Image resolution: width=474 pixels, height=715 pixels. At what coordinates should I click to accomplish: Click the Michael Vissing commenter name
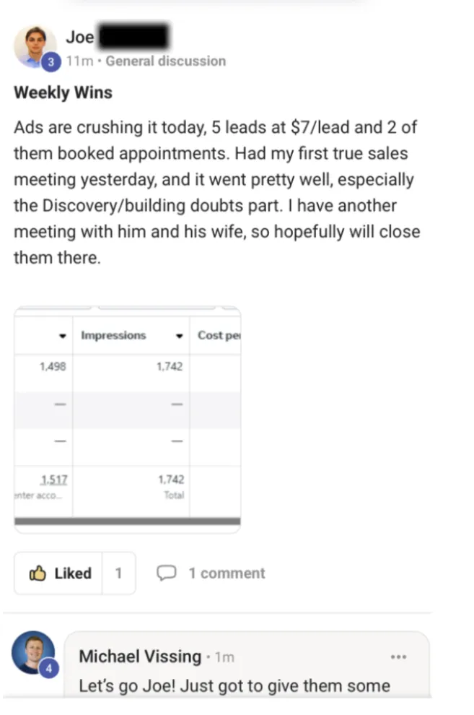click(x=140, y=656)
